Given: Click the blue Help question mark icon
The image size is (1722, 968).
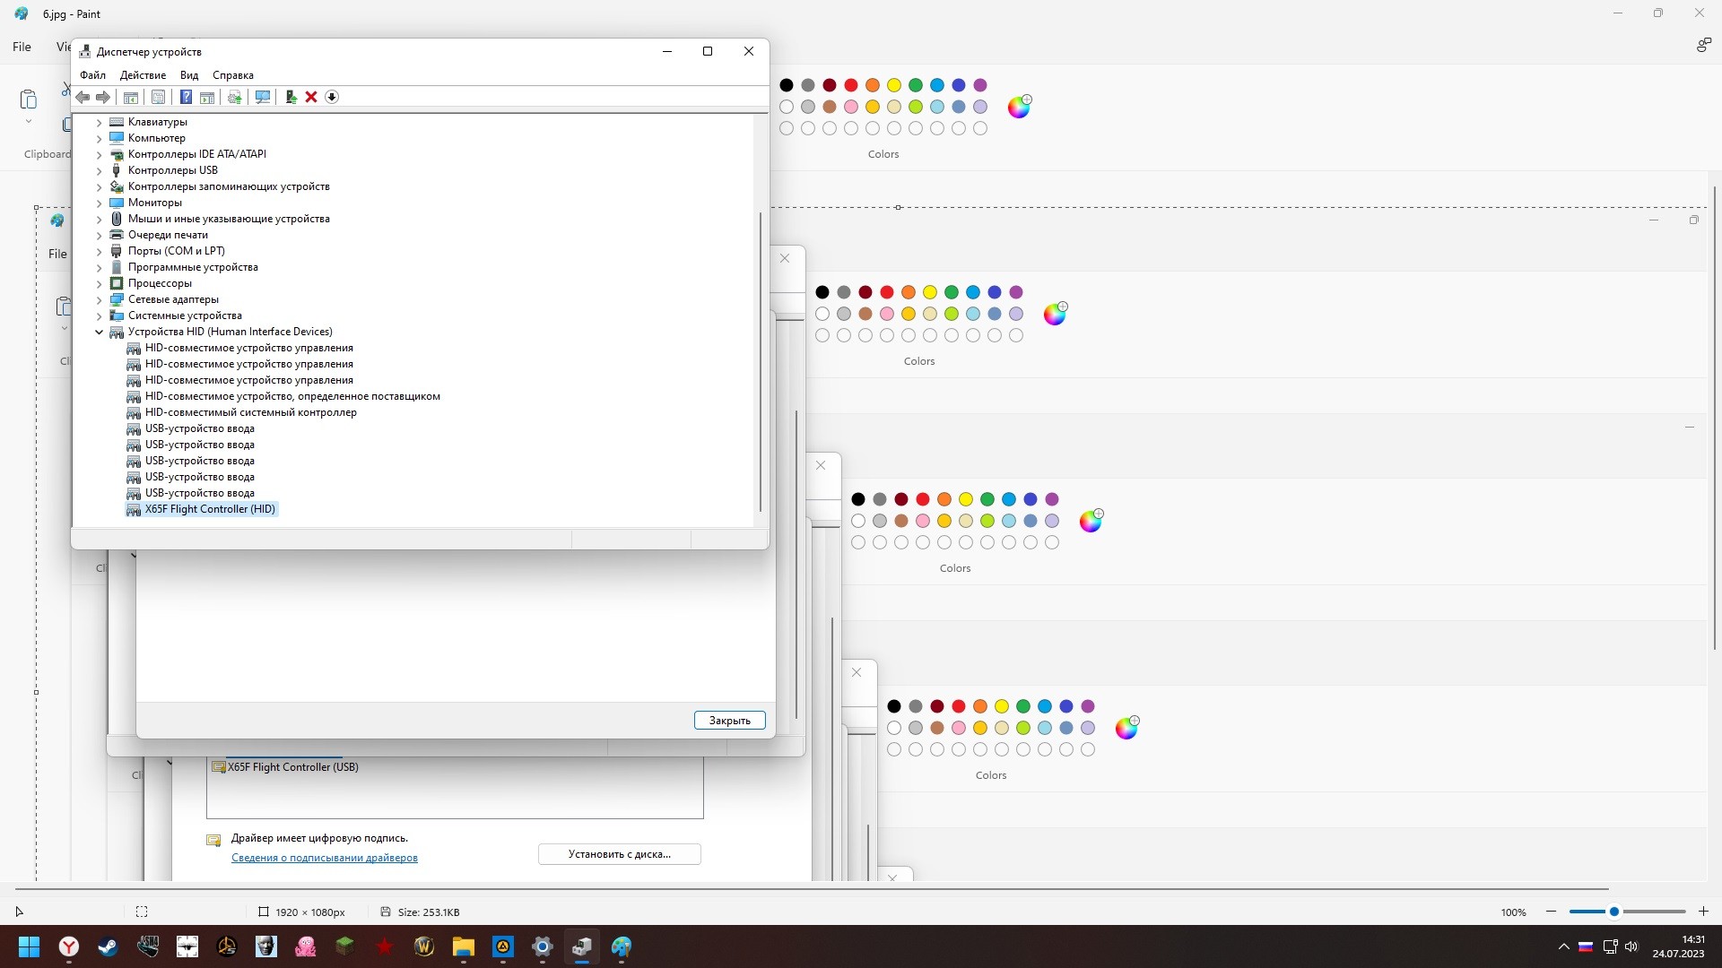Looking at the screenshot, I should (x=186, y=97).
